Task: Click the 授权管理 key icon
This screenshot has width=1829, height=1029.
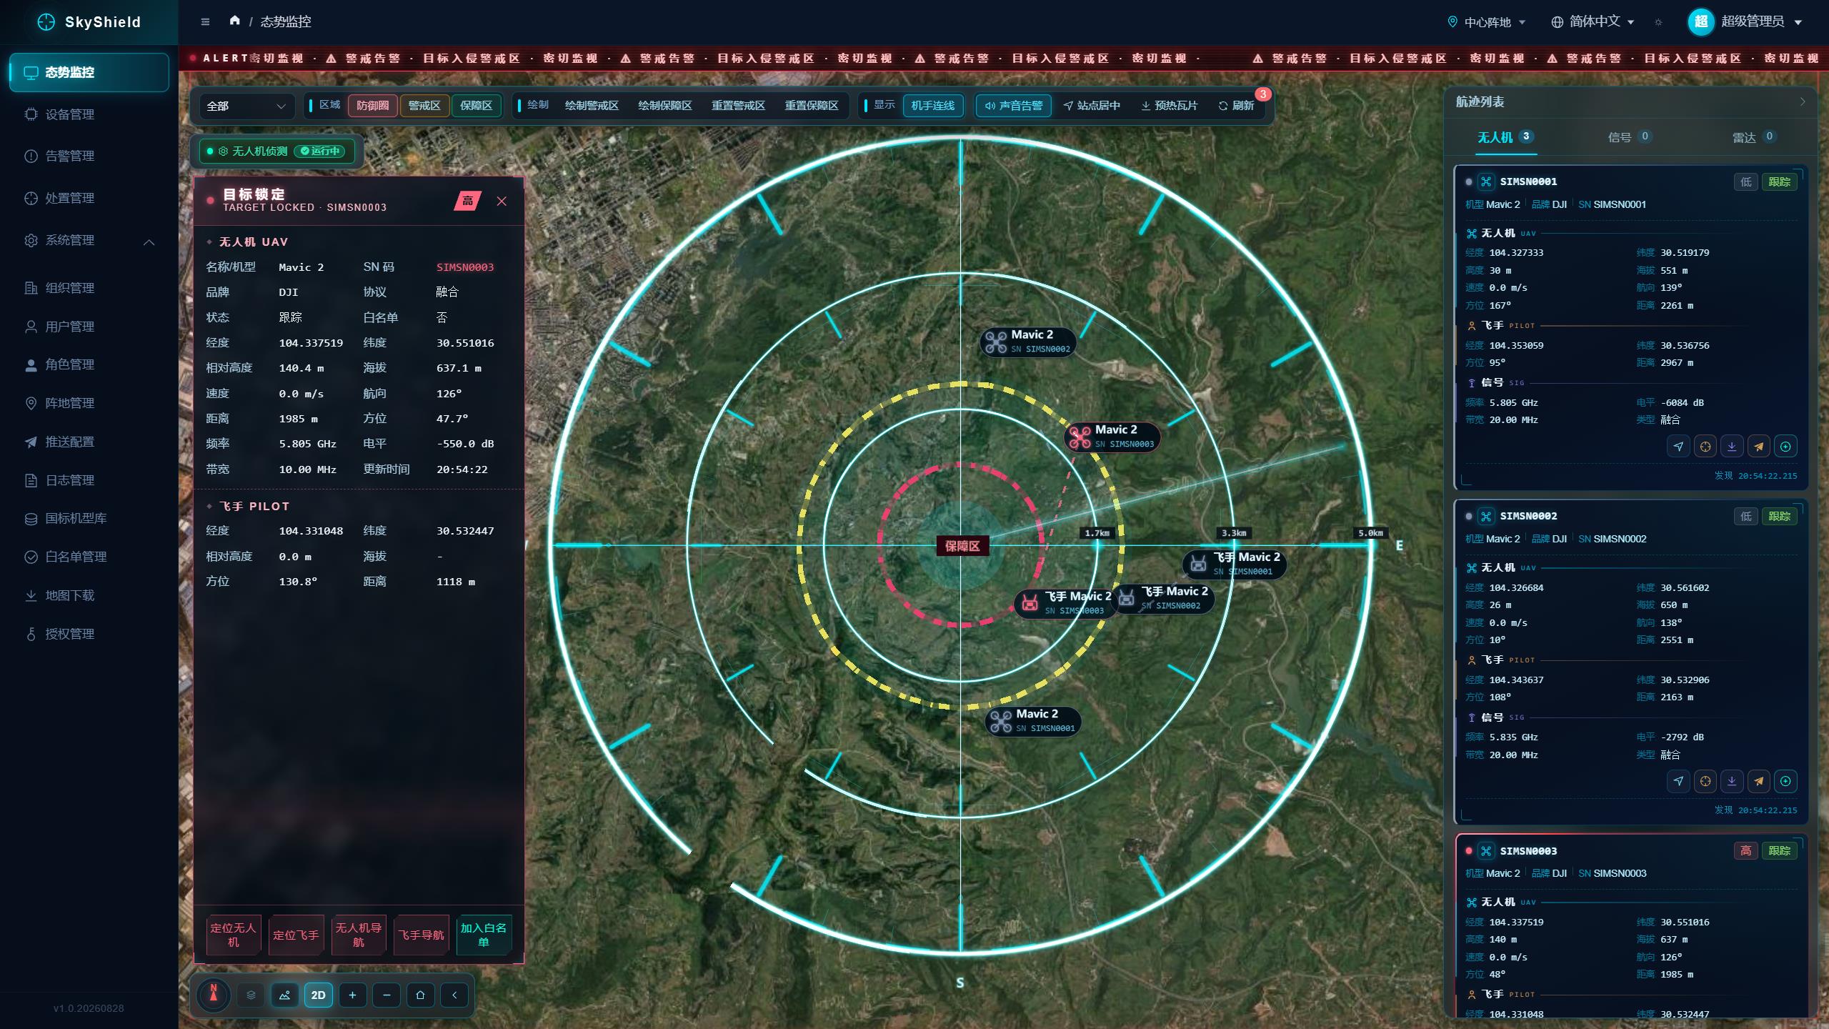Action: (x=31, y=634)
